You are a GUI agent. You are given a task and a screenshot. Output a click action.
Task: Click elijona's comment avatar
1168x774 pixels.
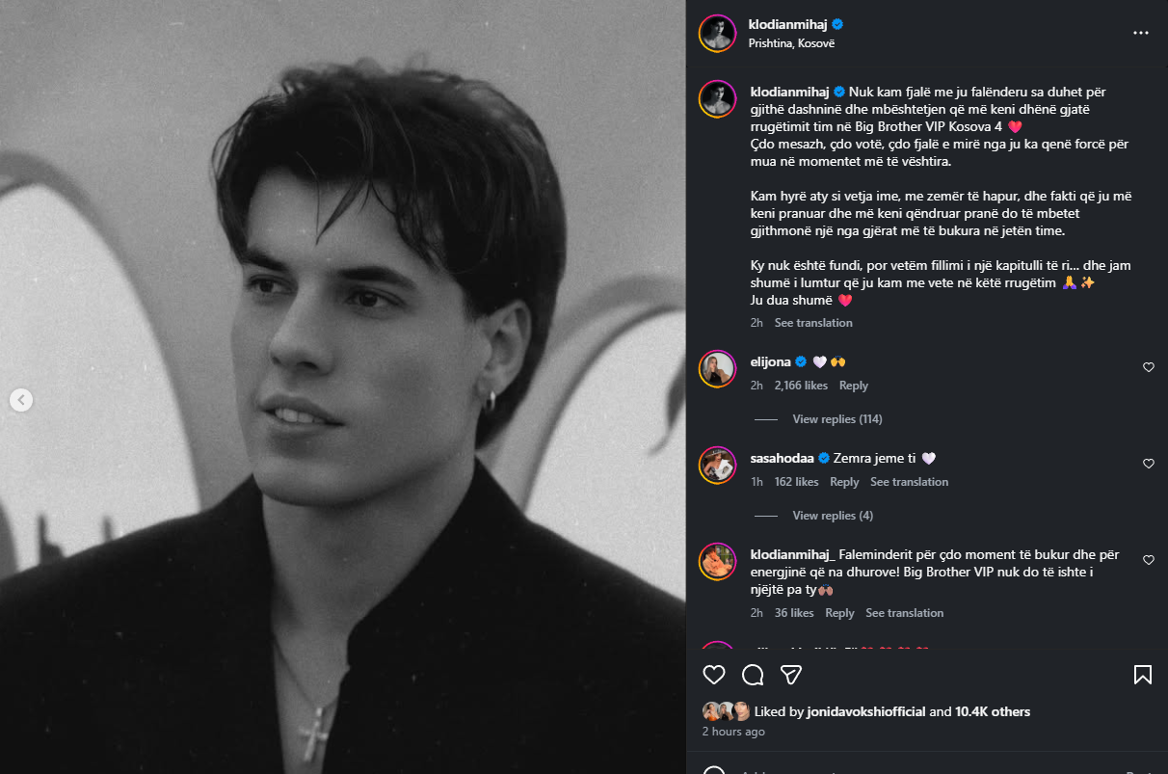point(718,368)
